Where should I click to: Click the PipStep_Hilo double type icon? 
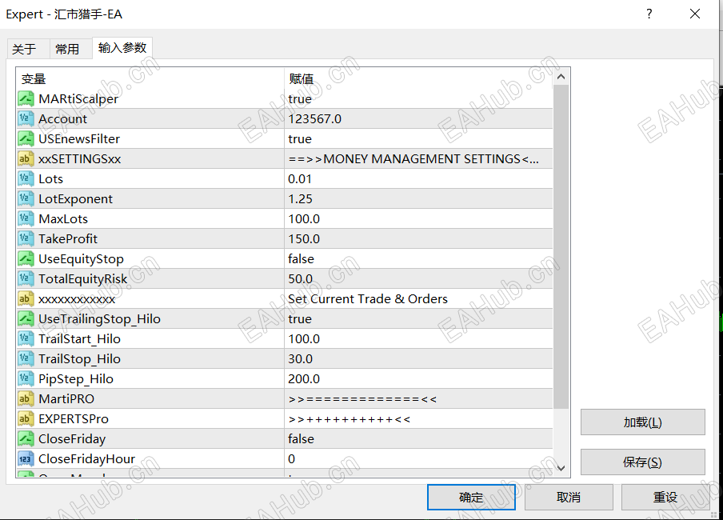(x=26, y=379)
